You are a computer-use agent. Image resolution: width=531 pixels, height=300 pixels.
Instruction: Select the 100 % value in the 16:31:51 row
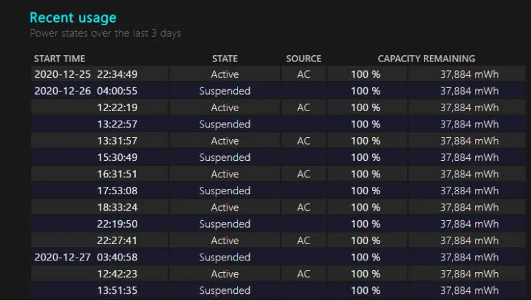(x=366, y=174)
